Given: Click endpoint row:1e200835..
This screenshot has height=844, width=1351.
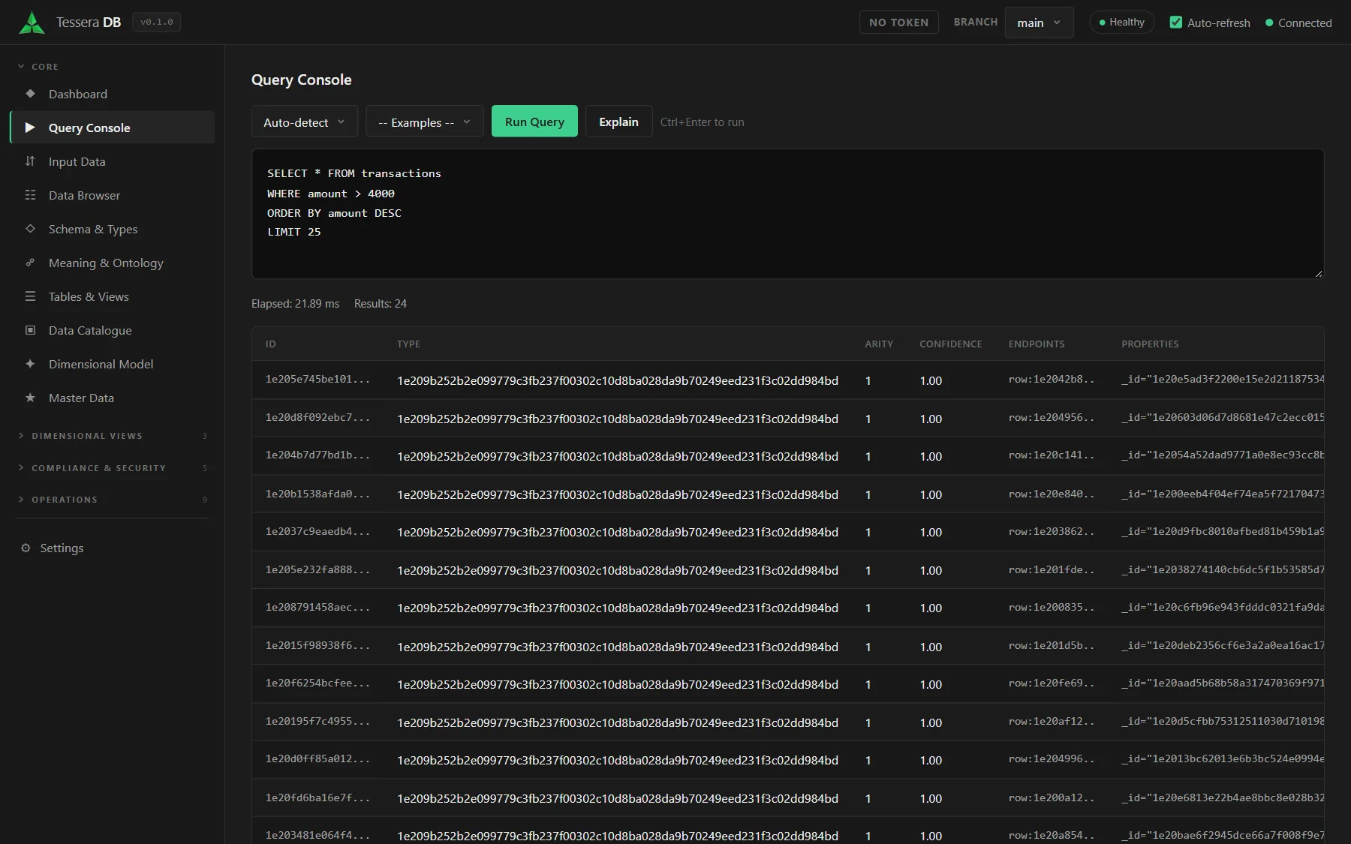Looking at the screenshot, I should (x=1051, y=608).
